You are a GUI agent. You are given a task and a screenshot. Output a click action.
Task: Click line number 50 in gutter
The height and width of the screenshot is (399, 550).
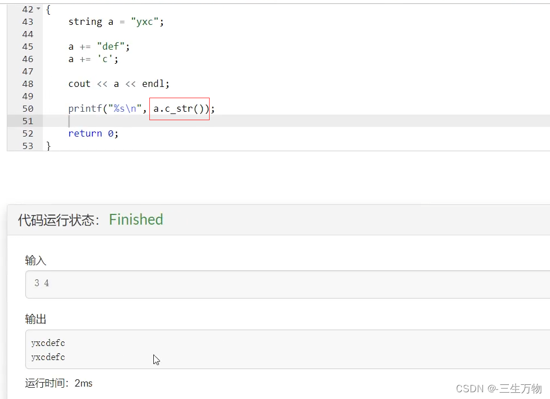click(x=28, y=109)
